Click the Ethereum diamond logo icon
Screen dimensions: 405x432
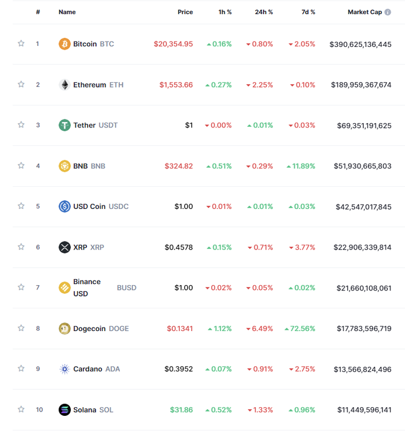[64, 85]
